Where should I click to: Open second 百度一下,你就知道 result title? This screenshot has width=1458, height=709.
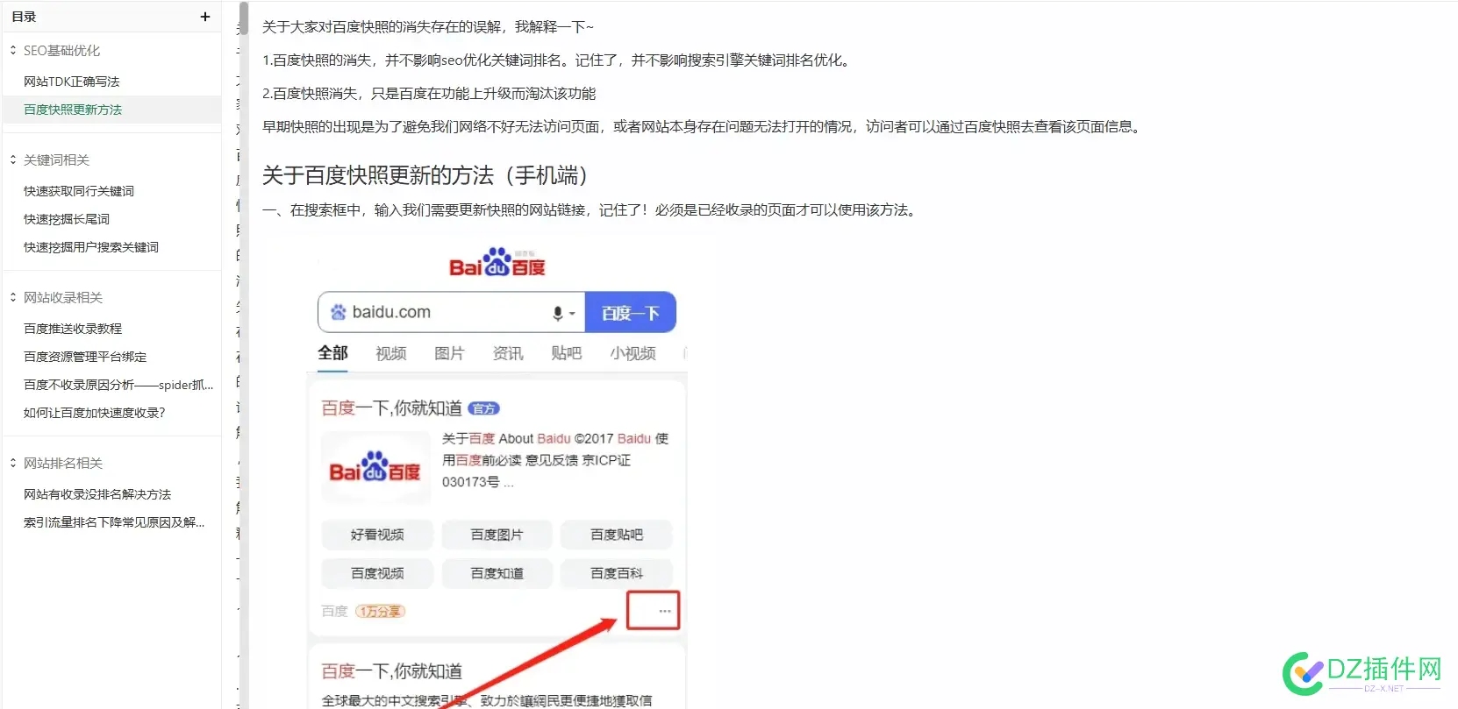pyautogui.click(x=391, y=671)
